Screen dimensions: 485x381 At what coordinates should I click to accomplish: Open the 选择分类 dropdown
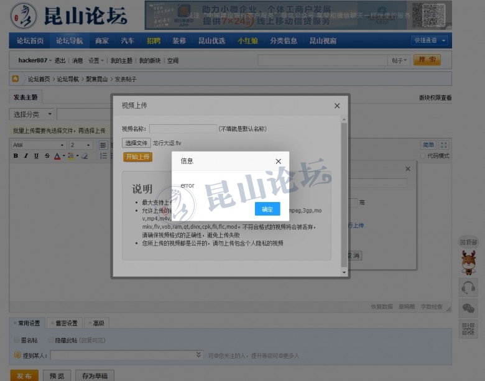click(31, 114)
